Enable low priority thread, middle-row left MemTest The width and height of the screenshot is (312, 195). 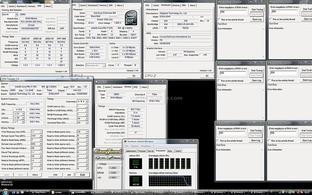pyautogui.click(x=219, y=81)
